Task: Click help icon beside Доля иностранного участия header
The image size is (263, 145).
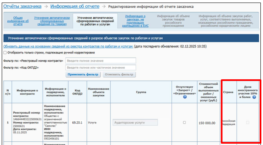Action: (x=254, y=97)
